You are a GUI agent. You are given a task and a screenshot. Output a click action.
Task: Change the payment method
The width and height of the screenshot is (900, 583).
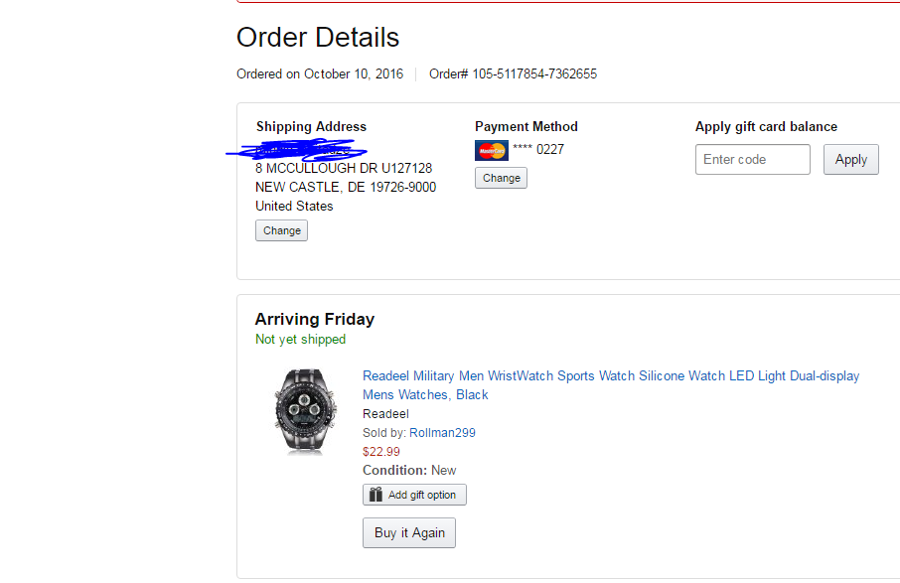(501, 178)
